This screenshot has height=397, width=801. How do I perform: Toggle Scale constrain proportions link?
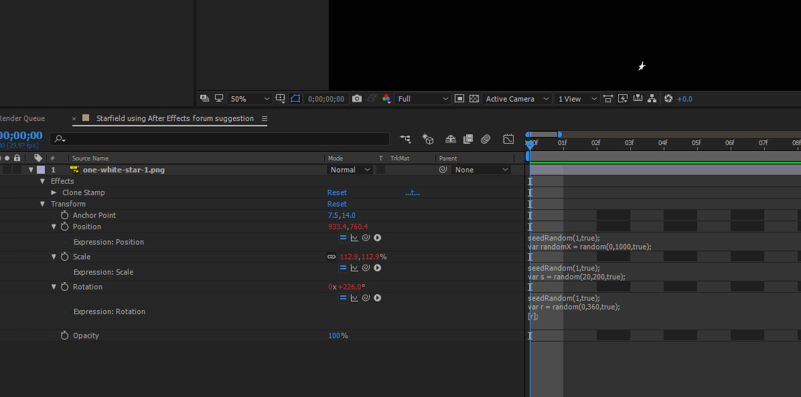[x=332, y=257]
